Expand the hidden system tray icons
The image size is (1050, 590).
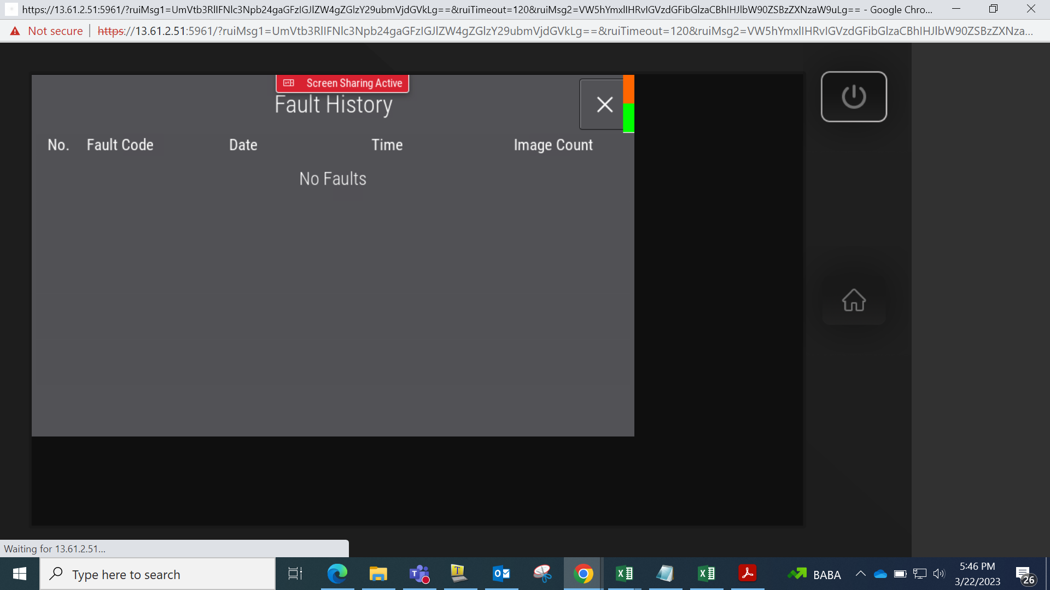[x=860, y=574]
